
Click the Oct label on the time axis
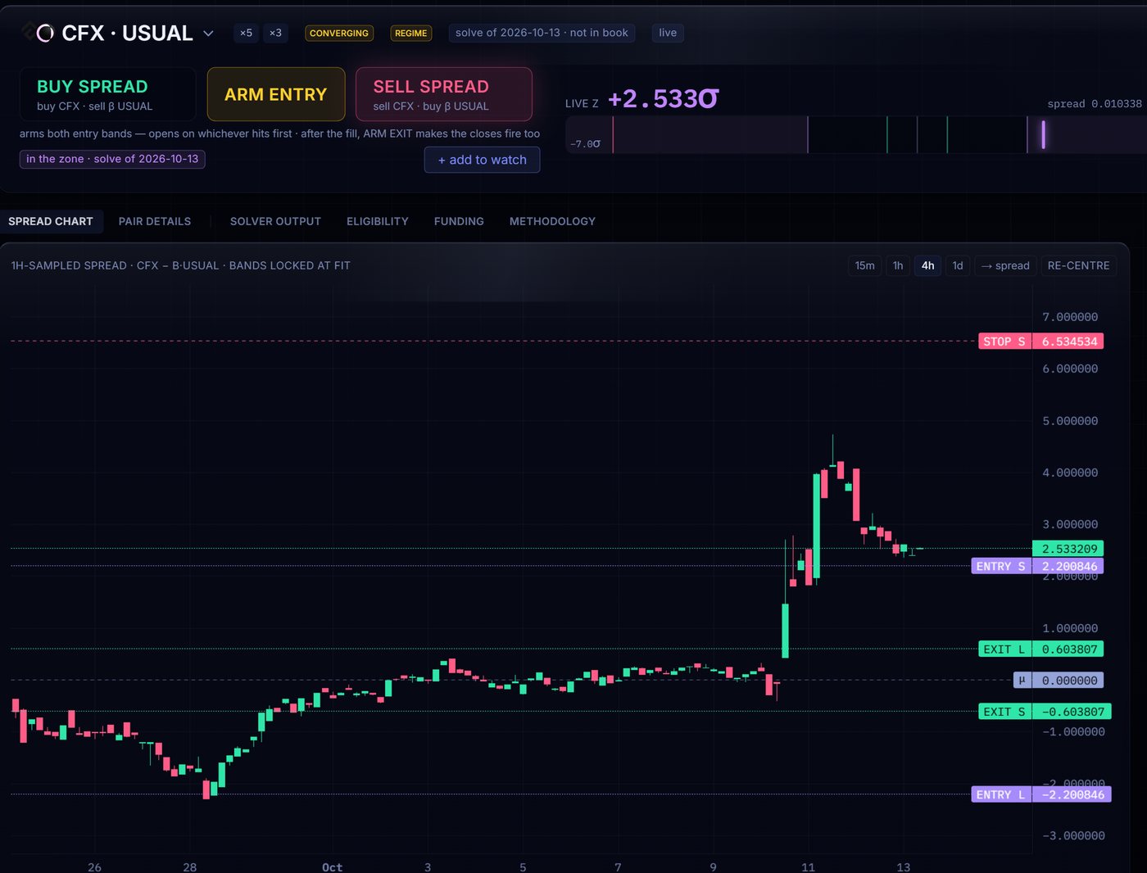click(332, 867)
